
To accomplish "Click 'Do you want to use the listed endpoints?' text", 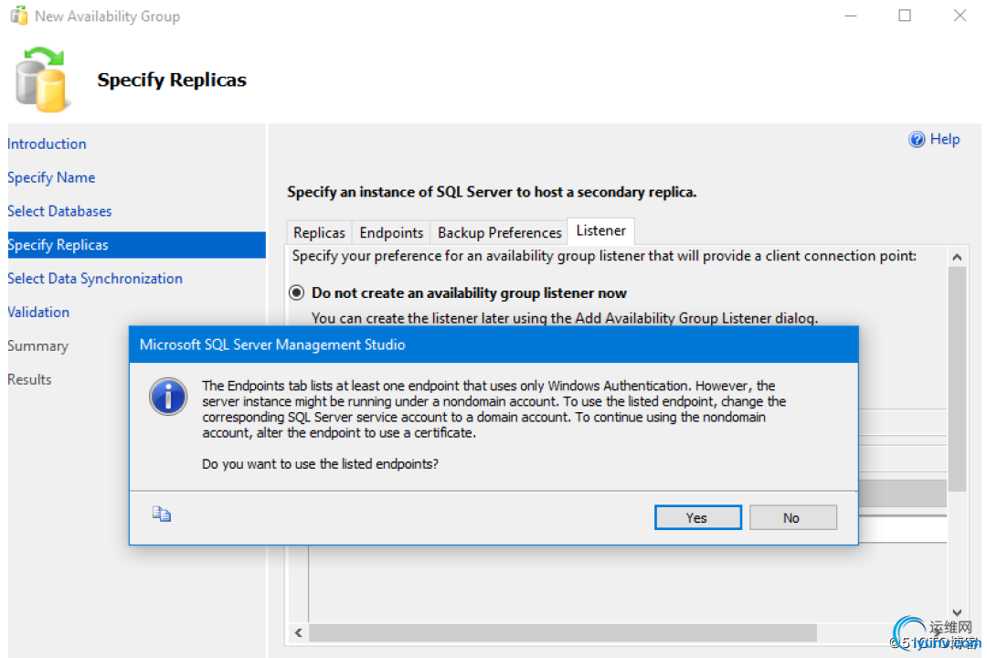I will (x=320, y=464).
